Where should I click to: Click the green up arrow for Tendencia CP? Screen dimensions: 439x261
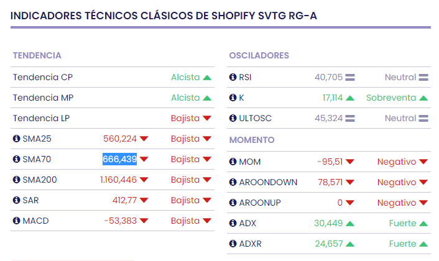coord(207,78)
